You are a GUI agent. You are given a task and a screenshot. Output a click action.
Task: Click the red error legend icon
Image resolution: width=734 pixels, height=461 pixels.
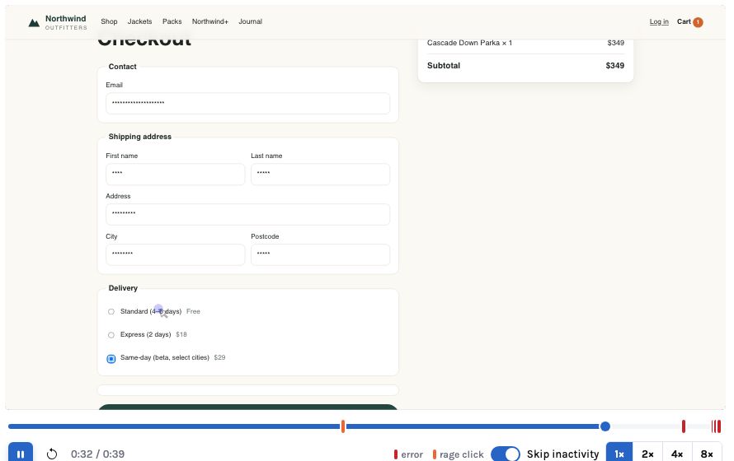pos(396,454)
